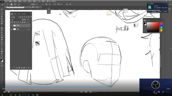Select the Brush tool in toolbar
This screenshot has width=172, height=96.
2,26
